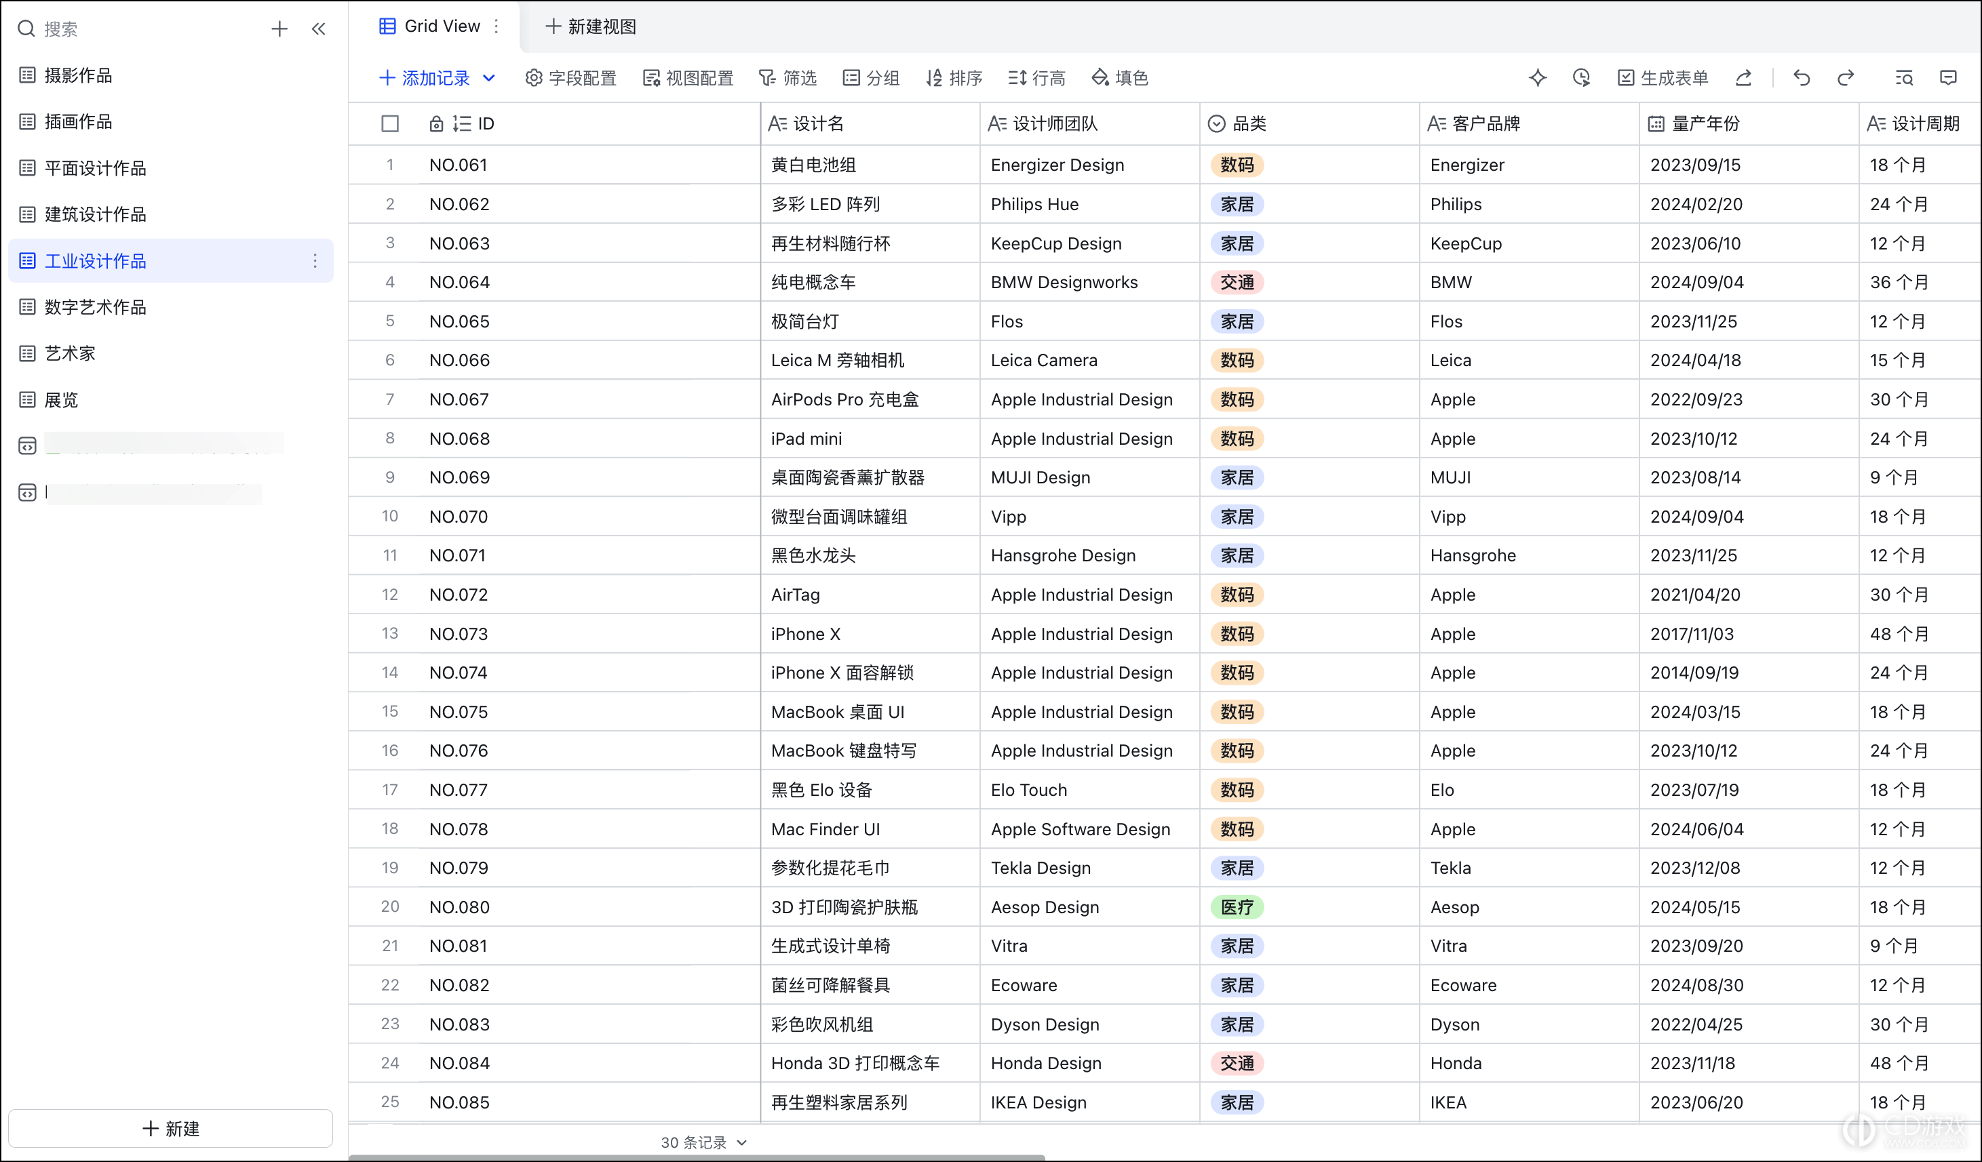Expand the 添加记录 dropdown arrow
This screenshot has height=1162, width=1982.
point(488,78)
